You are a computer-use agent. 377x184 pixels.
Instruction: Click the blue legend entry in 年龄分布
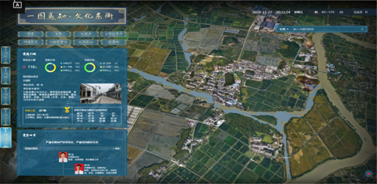(x=109, y=63)
